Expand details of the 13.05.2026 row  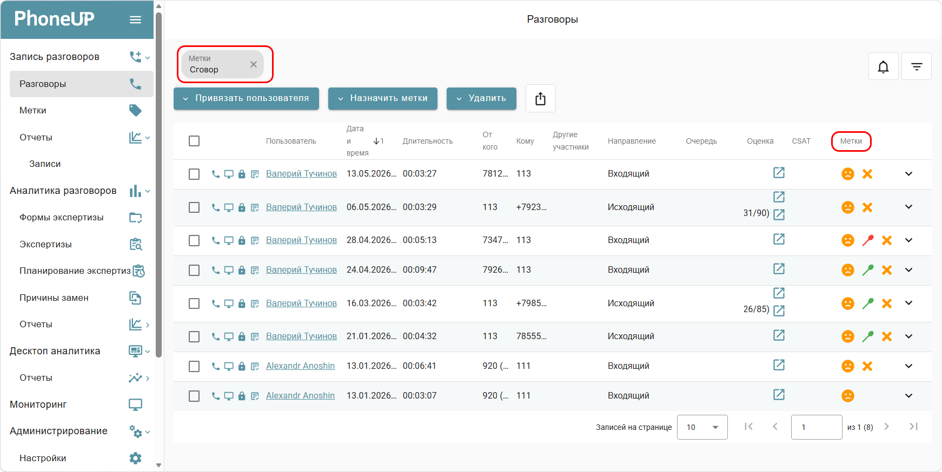click(x=908, y=174)
